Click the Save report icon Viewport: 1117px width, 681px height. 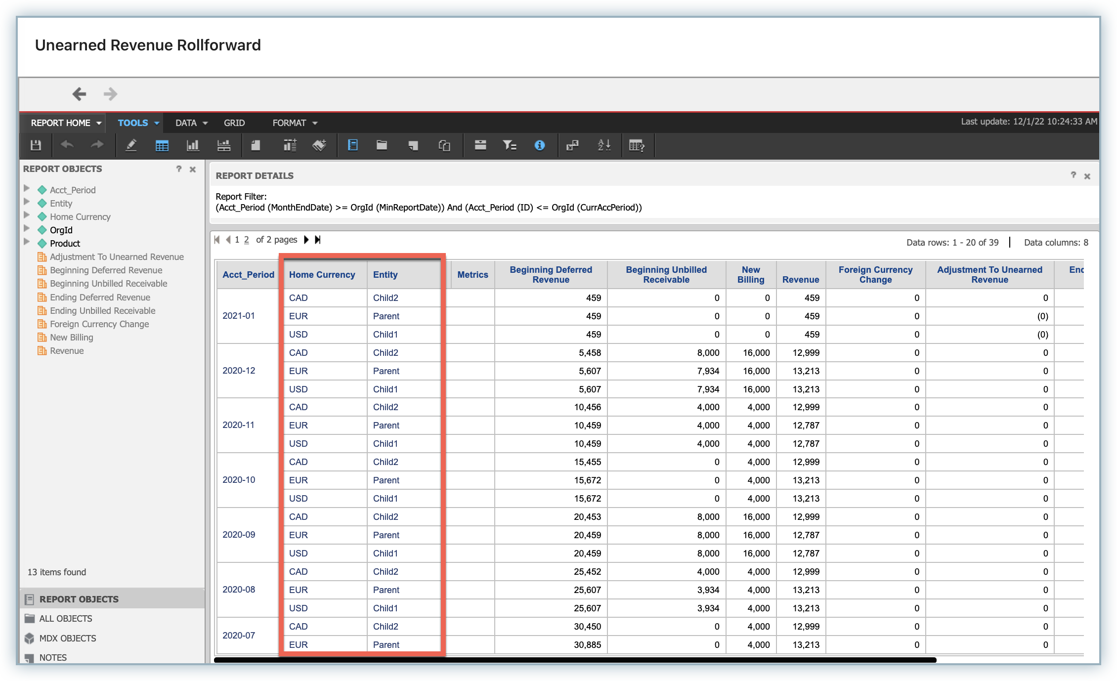coord(36,145)
